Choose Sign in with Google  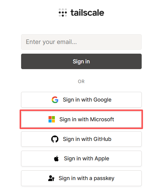coord(81,100)
